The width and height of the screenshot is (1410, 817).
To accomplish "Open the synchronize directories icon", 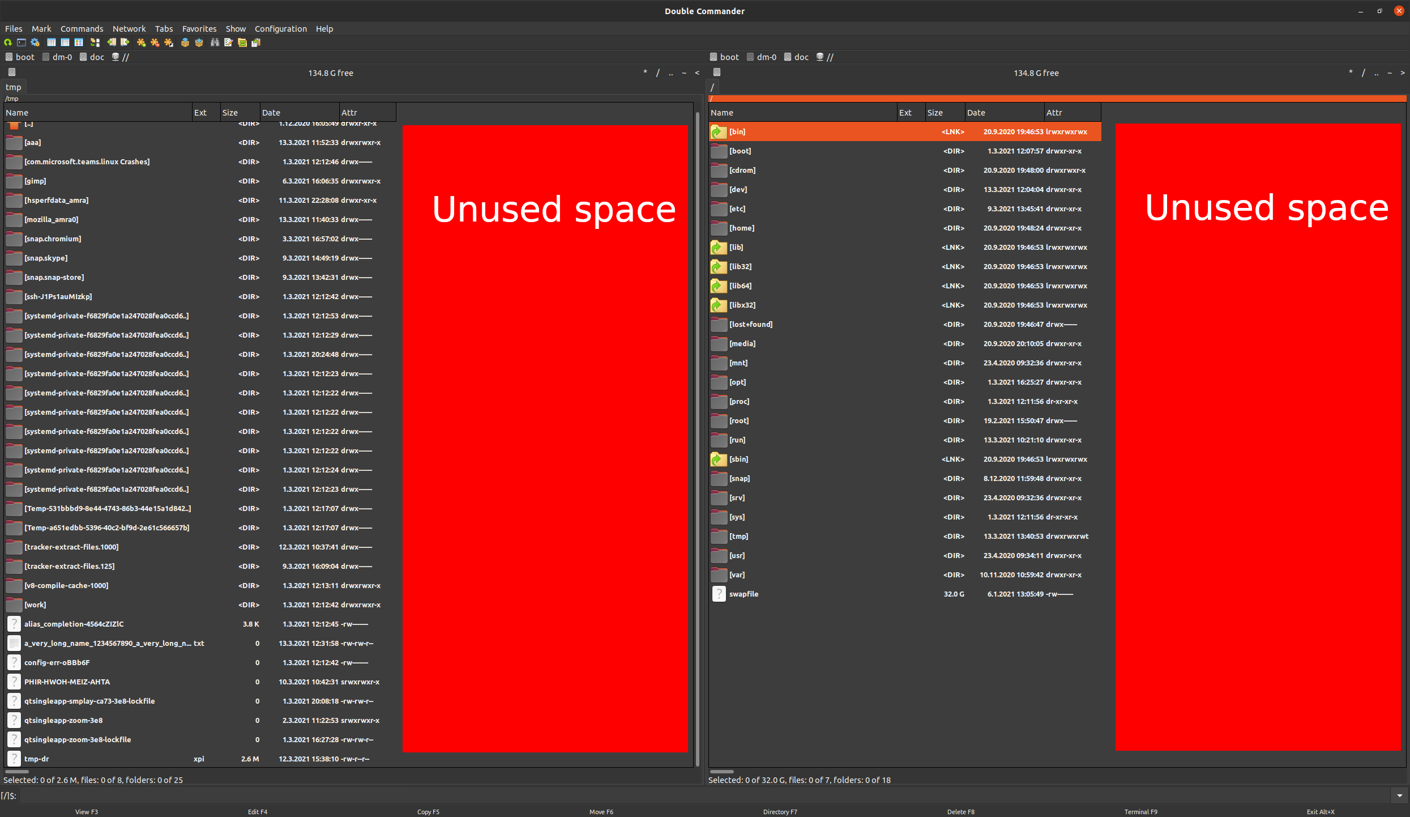I will coord(242,42).
